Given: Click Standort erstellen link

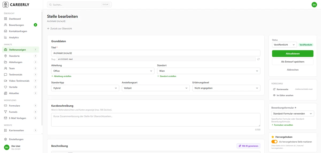Looking at the screenshot, I should [167, 76].
